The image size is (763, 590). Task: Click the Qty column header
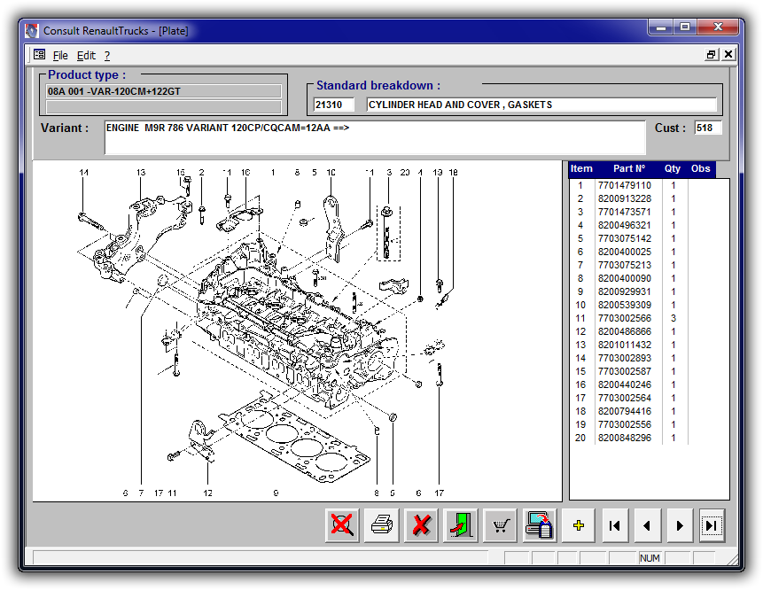point(673,169)
